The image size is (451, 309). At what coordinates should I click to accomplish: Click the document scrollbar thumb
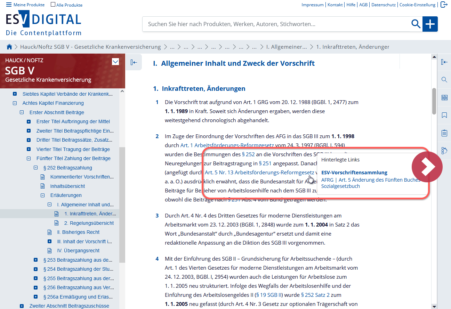click(x=434, y=101)
